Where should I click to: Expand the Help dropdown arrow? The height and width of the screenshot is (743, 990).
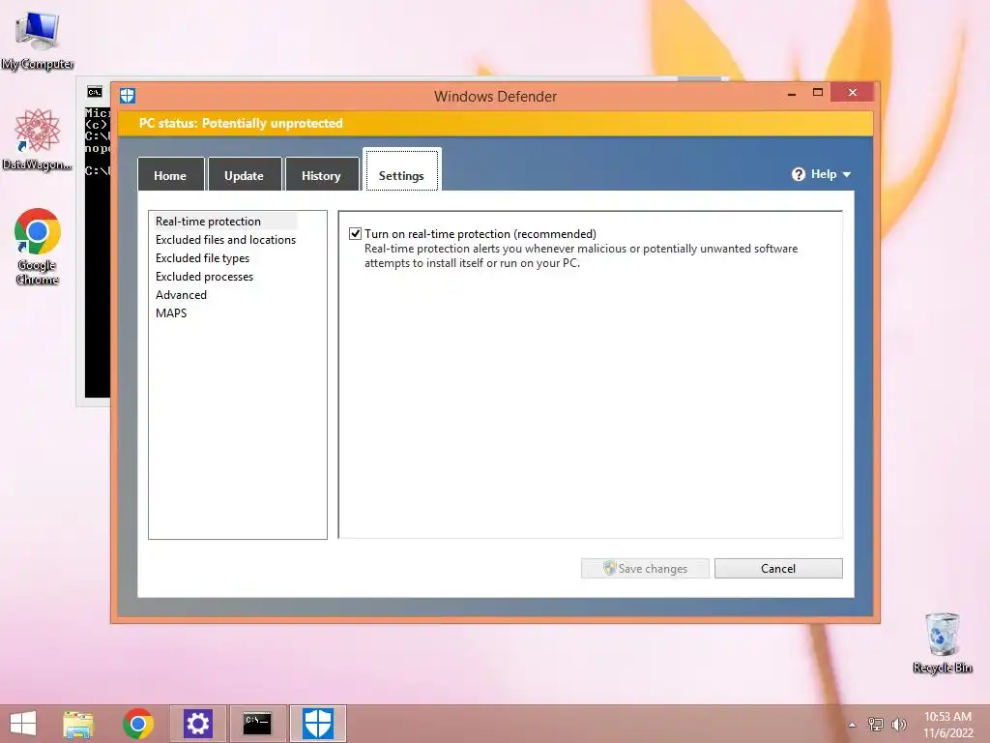847,174
